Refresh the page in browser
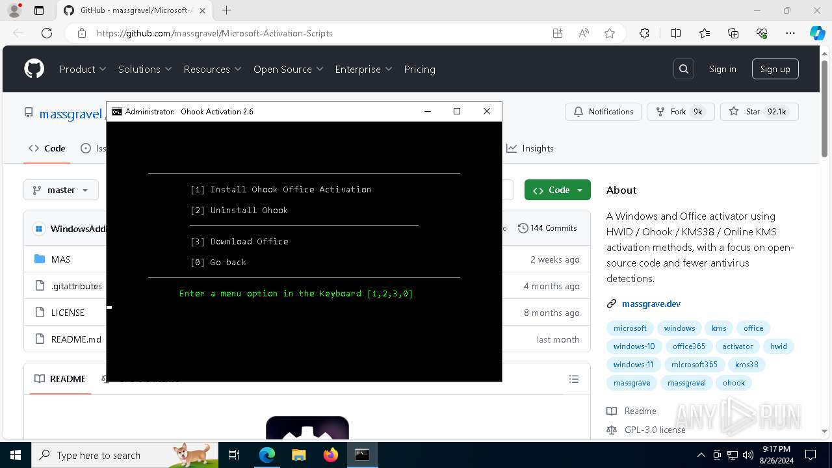The height and width of the screenshot is (468, 832). click(x=47, y=33)
